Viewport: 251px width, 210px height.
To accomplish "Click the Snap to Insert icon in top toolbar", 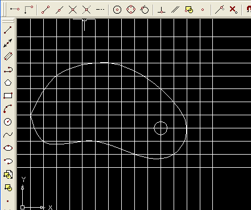I will click(189, 10).
